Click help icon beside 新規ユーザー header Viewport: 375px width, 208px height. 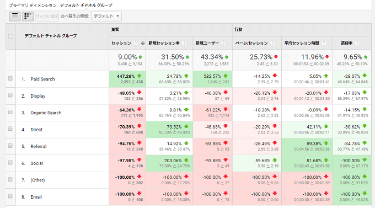[x=223, y=43]
